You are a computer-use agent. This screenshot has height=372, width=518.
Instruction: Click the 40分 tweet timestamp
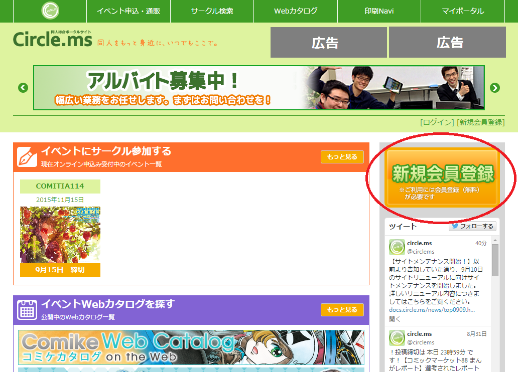point(481,243)
